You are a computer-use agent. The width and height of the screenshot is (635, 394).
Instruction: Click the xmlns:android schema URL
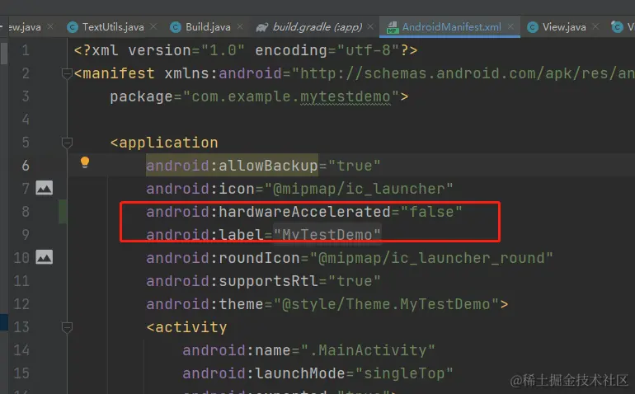click(463, 73)
